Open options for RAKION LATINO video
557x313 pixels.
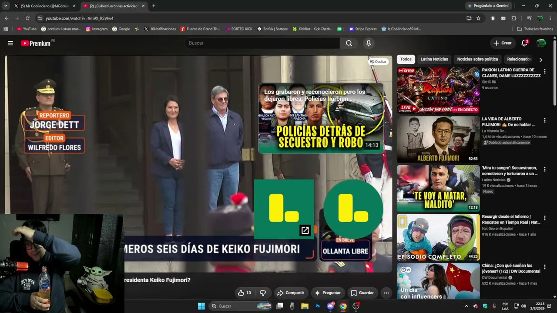pyautogui.click(x=544, y=71)
